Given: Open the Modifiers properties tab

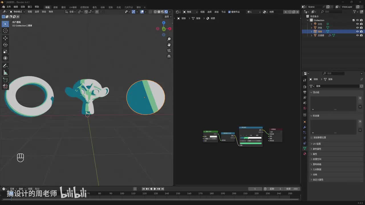Looking at the screenshot, I should (305, 127).
